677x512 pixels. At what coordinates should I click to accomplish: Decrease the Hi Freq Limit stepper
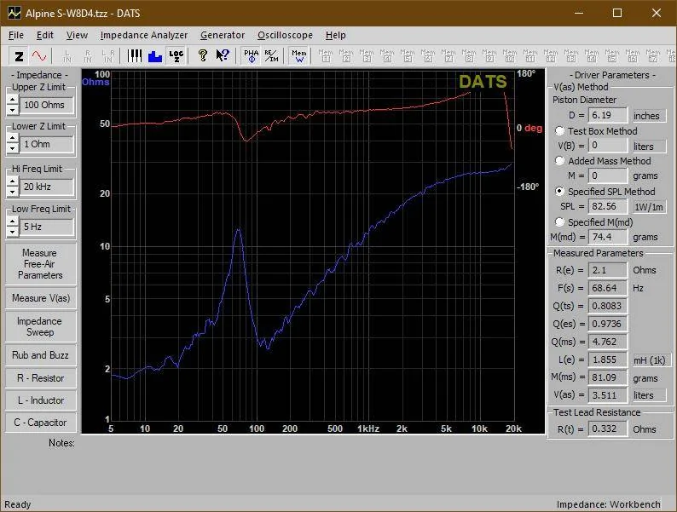pos(13,192)
